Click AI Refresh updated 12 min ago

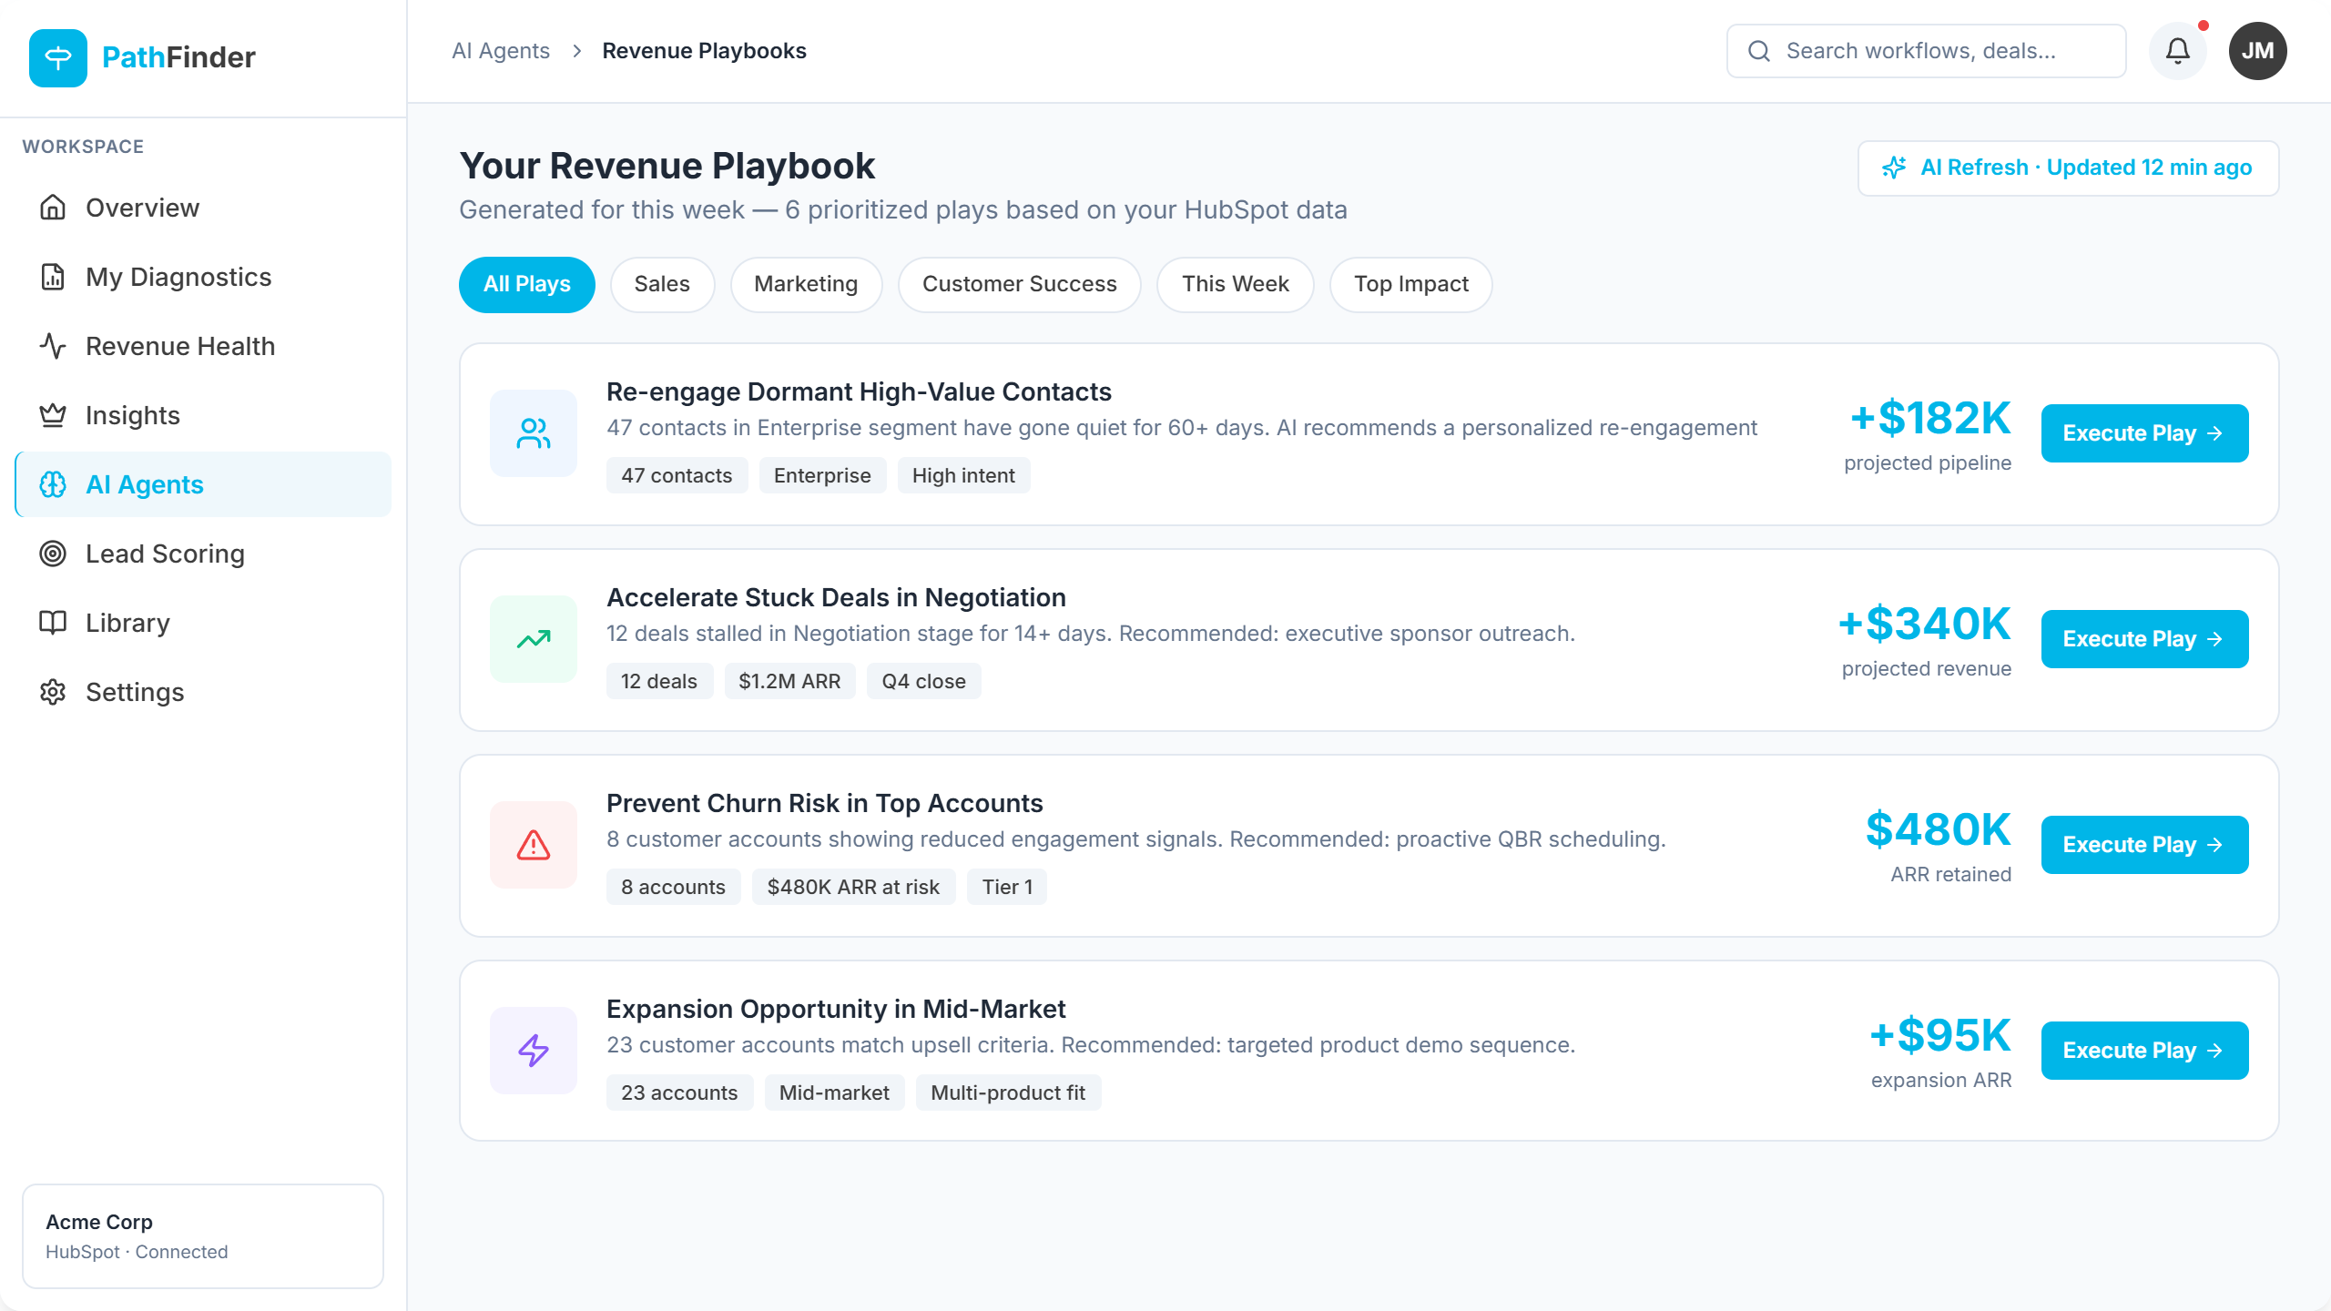[2068, 168]
